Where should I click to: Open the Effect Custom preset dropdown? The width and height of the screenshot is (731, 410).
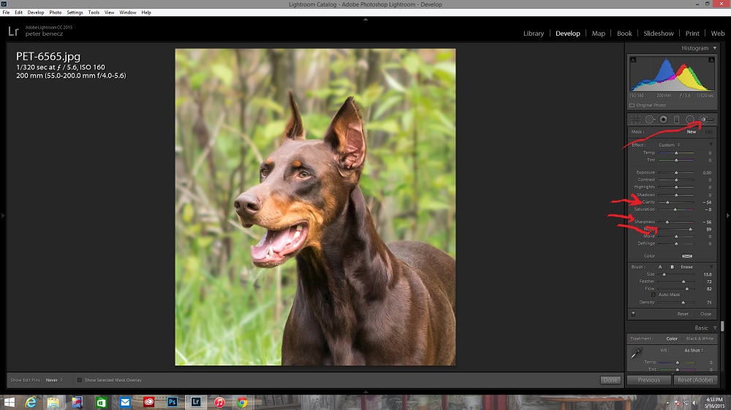[x=668, y=145]
